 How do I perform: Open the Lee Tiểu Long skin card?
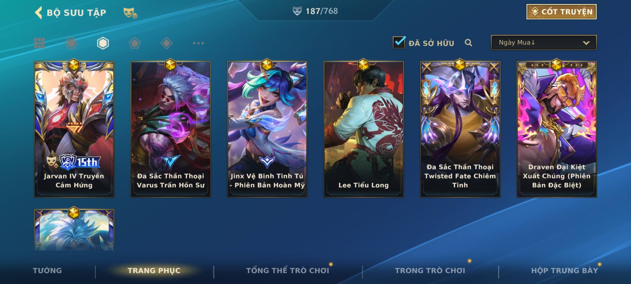(x=364, y=129)
